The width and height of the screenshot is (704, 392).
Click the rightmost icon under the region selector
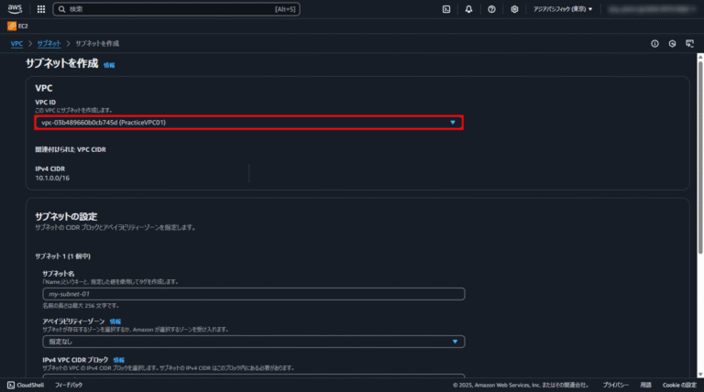(689, 43)
